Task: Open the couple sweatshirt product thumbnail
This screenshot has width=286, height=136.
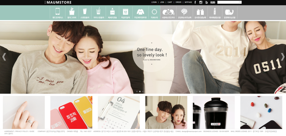Action: coord(166,113)
